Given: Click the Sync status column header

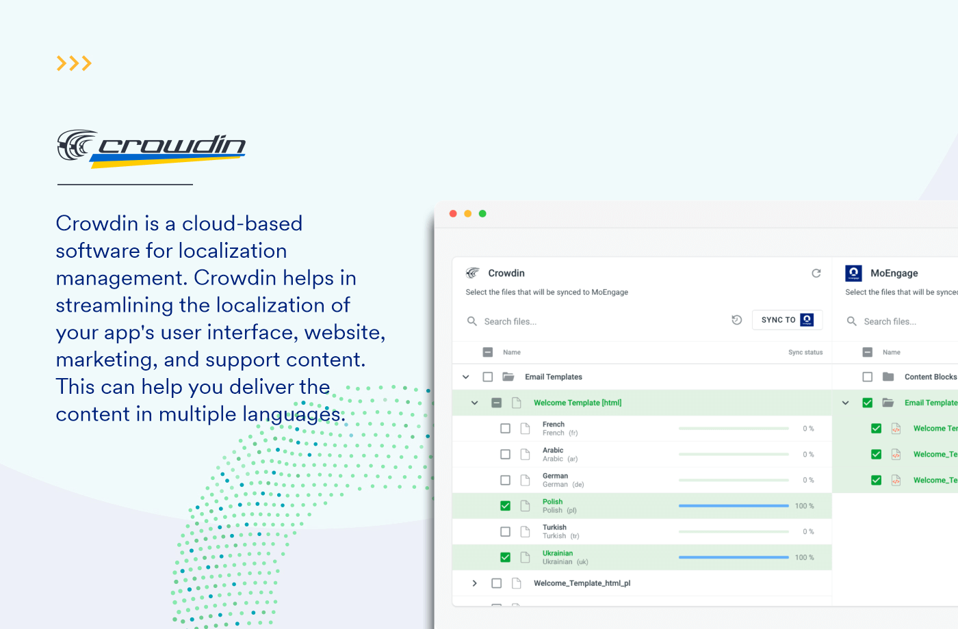Looking at the screenshot, I should pyautogui.click(x=805, y=352).
